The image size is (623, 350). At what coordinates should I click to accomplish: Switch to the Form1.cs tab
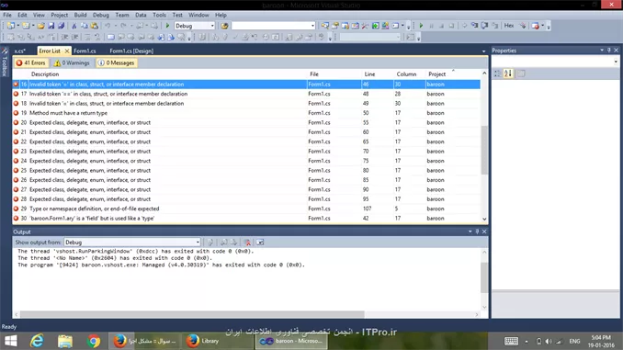85,51
